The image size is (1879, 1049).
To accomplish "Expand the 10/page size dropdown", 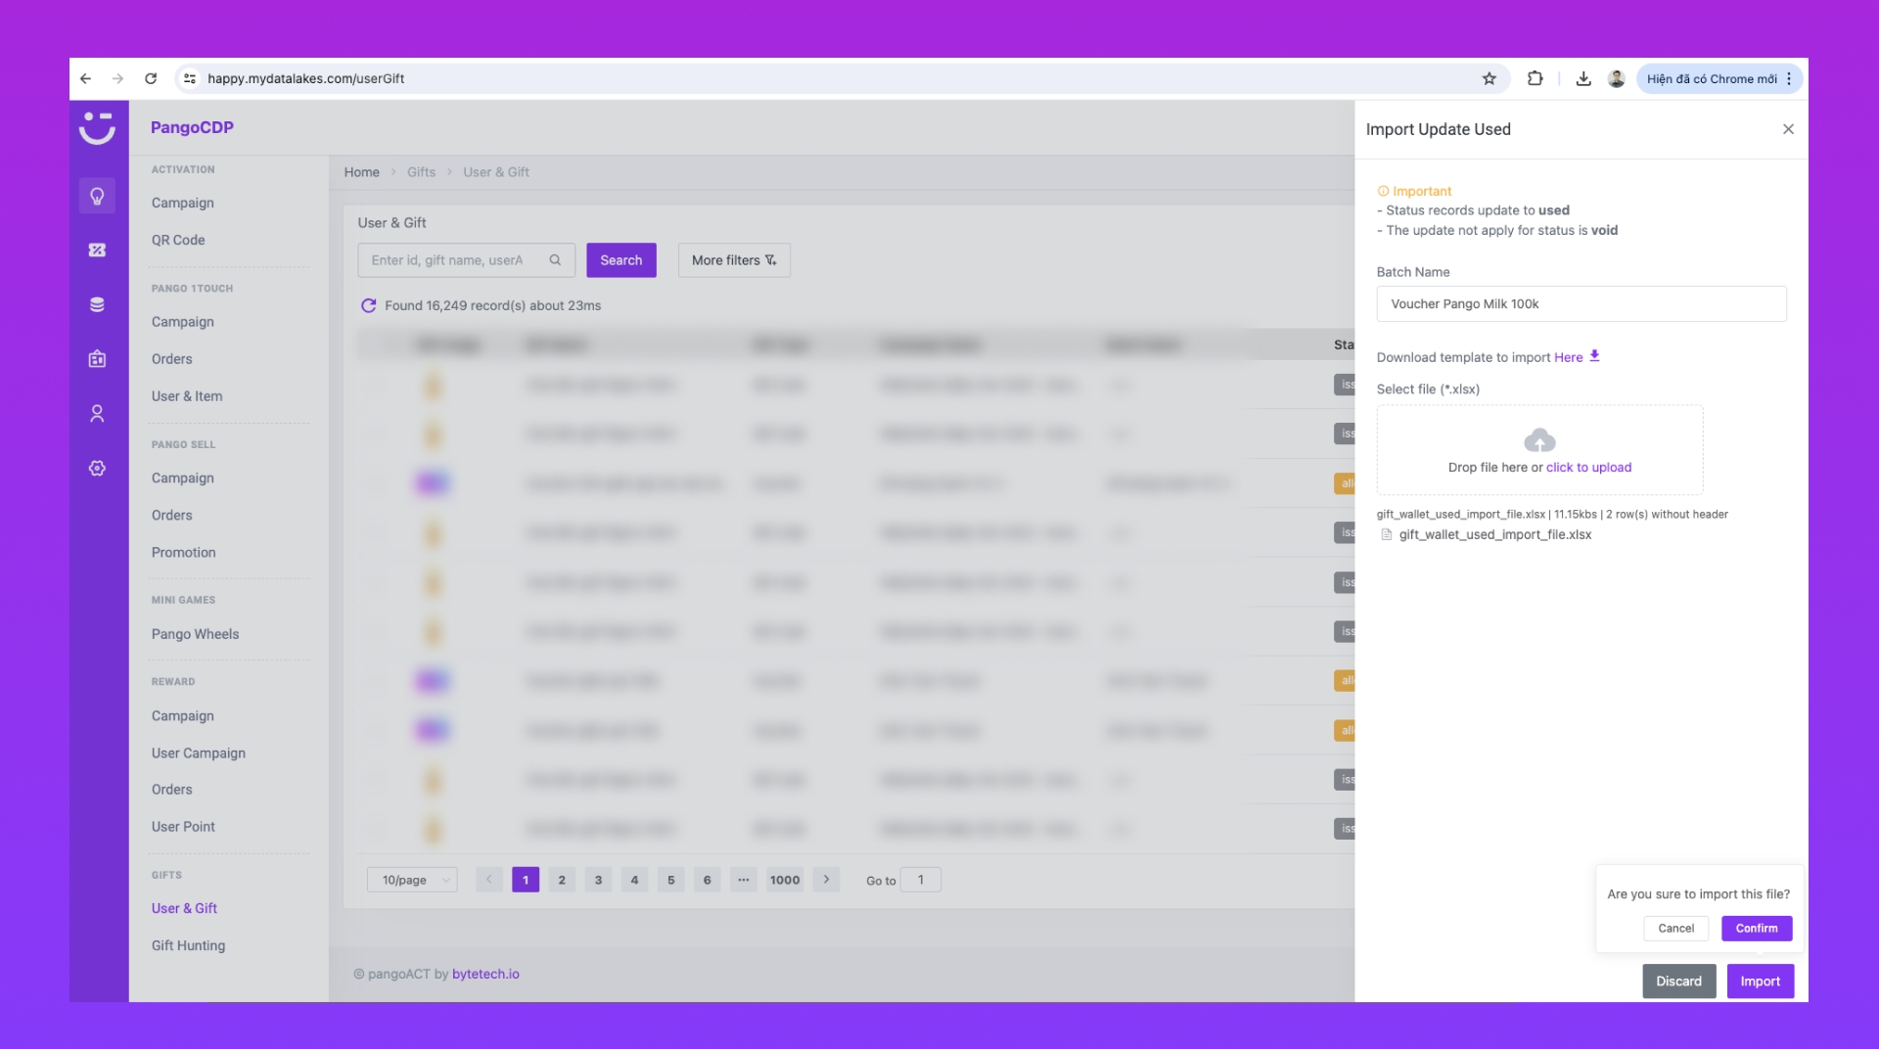I will [x=412, y=880].
